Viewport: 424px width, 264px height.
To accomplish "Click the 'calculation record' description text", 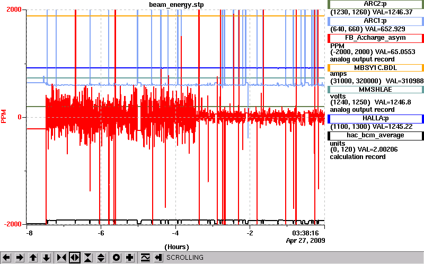I will [x=357, y=157].
